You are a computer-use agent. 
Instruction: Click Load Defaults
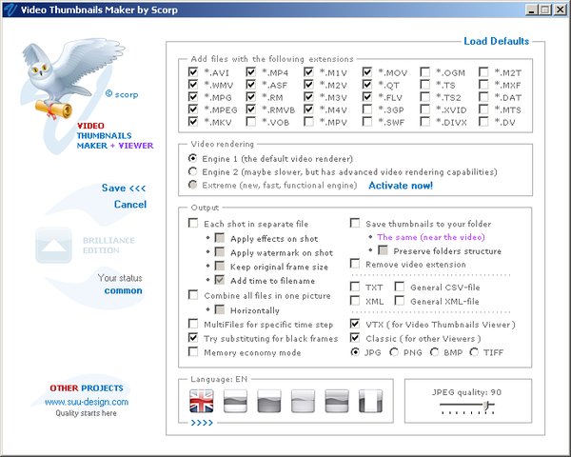pos(497,41)
